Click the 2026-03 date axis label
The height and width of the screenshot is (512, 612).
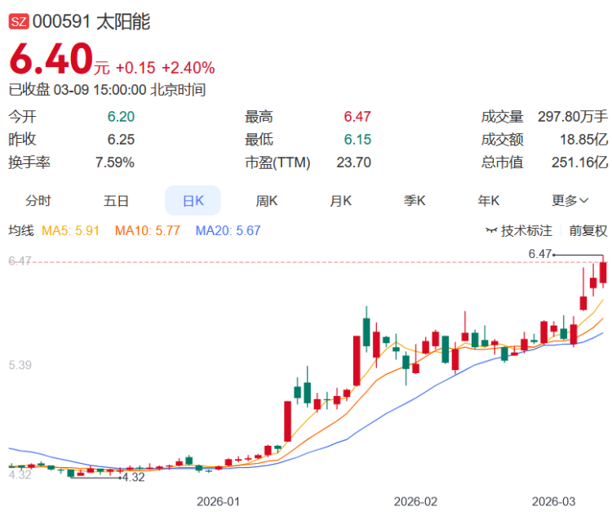coord(553,501)
